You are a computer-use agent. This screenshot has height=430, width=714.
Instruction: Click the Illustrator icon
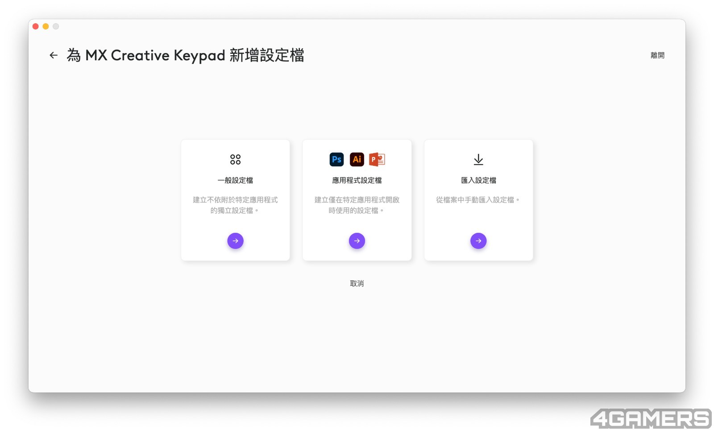click(357, 159)
